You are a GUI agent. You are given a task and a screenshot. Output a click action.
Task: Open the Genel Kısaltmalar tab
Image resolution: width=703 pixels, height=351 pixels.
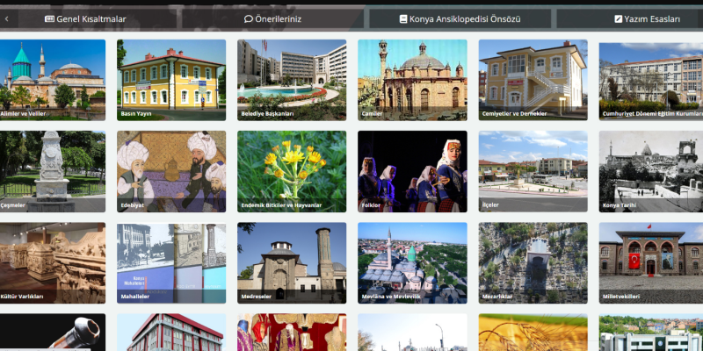(x=91, y=18)
